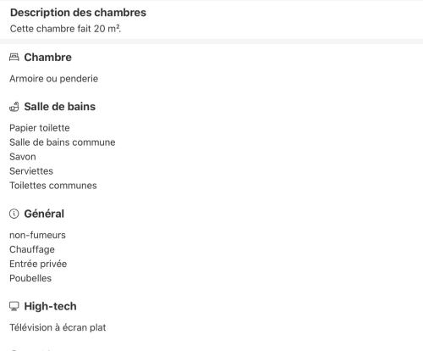The height and width of the screenshot is (351, 423).
Task: Click the Salle de bains heading
Action: (60, 107)
